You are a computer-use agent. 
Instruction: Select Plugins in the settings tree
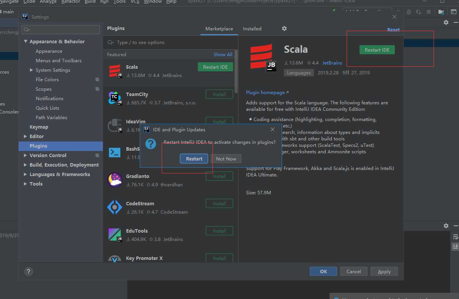point(61,146)
